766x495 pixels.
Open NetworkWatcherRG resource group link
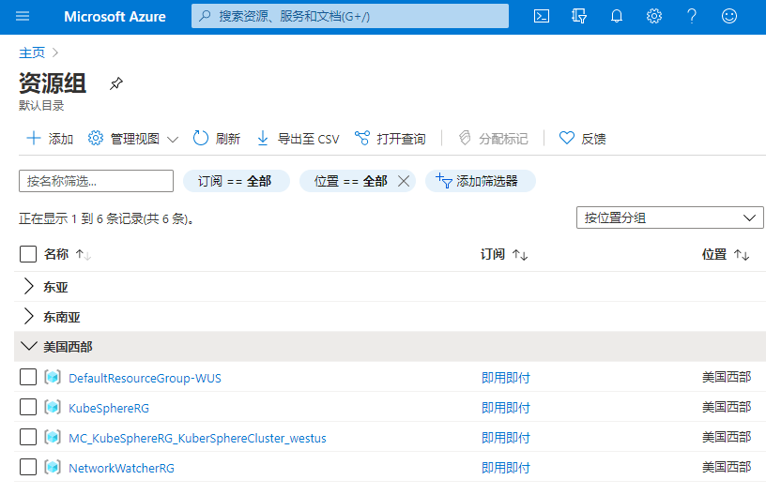pos(121,468)
